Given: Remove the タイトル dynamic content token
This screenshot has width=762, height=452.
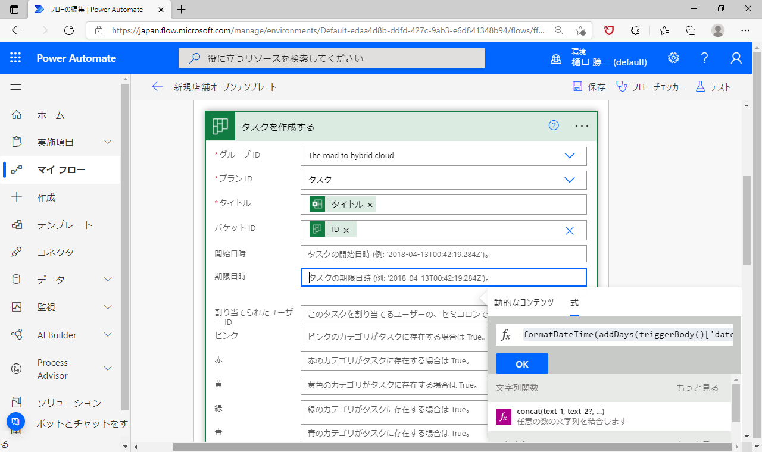Looking at the screenshot, I should coord(370,205).
